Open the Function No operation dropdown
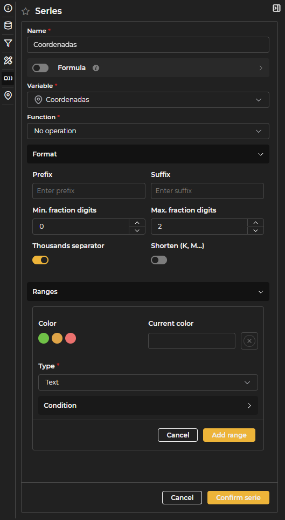Screen dimensions: 285x520 (148, 131)
